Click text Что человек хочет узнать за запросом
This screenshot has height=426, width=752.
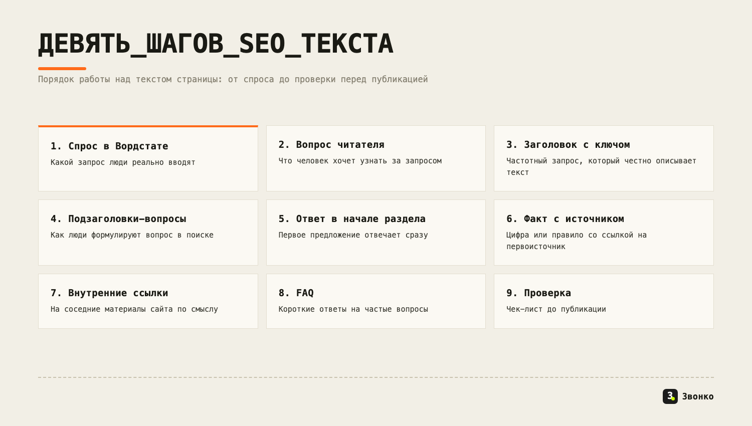[360, 161]
